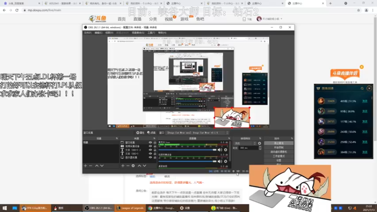The width and height of the screenshot is (377, 212).
Task: Mute the first mixer channel speaker icon
Action: [220, 150]
